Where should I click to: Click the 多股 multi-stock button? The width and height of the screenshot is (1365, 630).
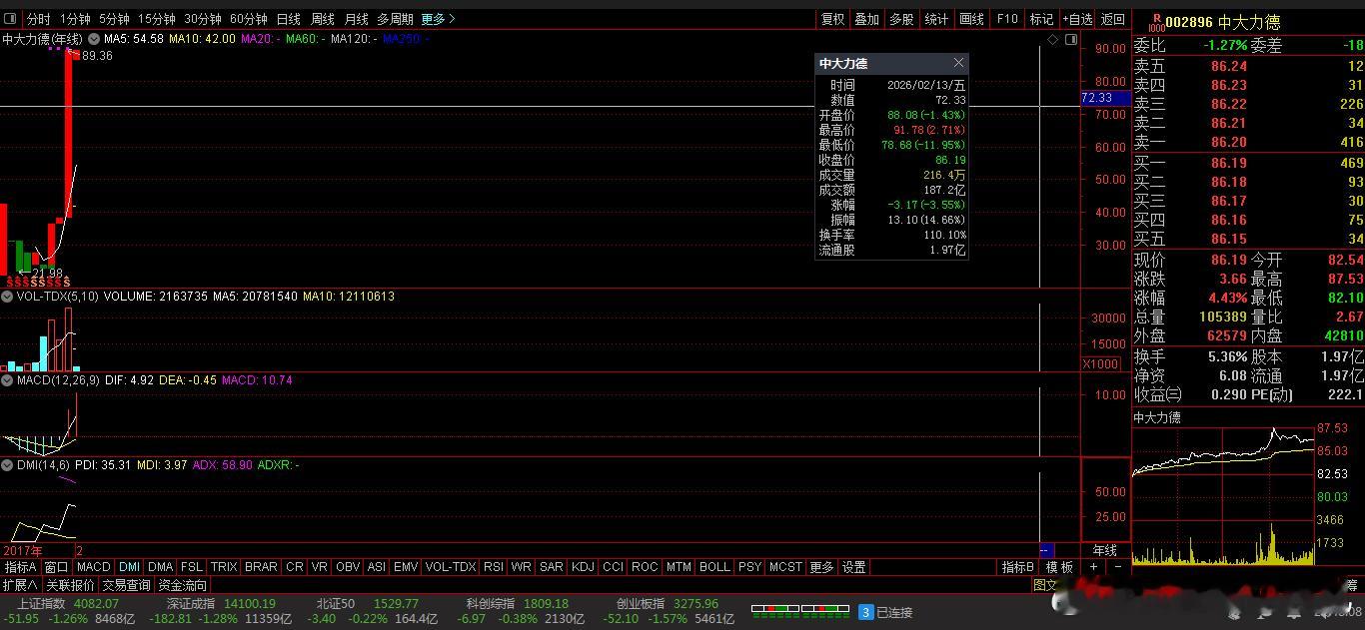tap(901, 19)
